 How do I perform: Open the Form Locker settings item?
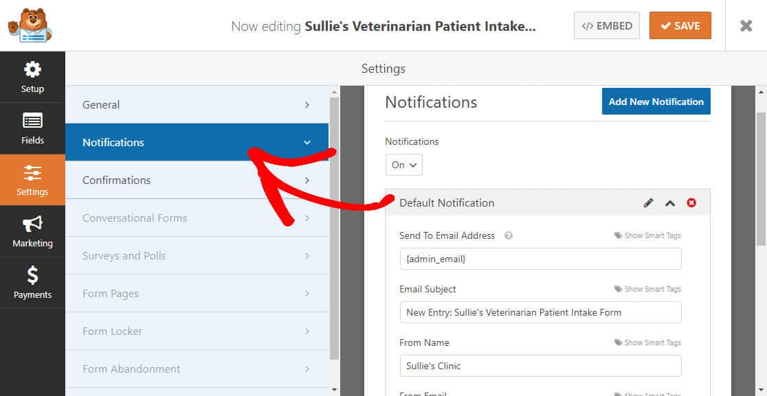pos(197,331)
